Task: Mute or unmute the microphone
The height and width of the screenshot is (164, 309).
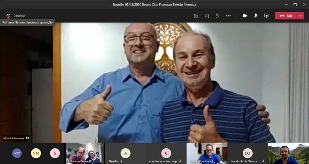Action: click(256, 16)
